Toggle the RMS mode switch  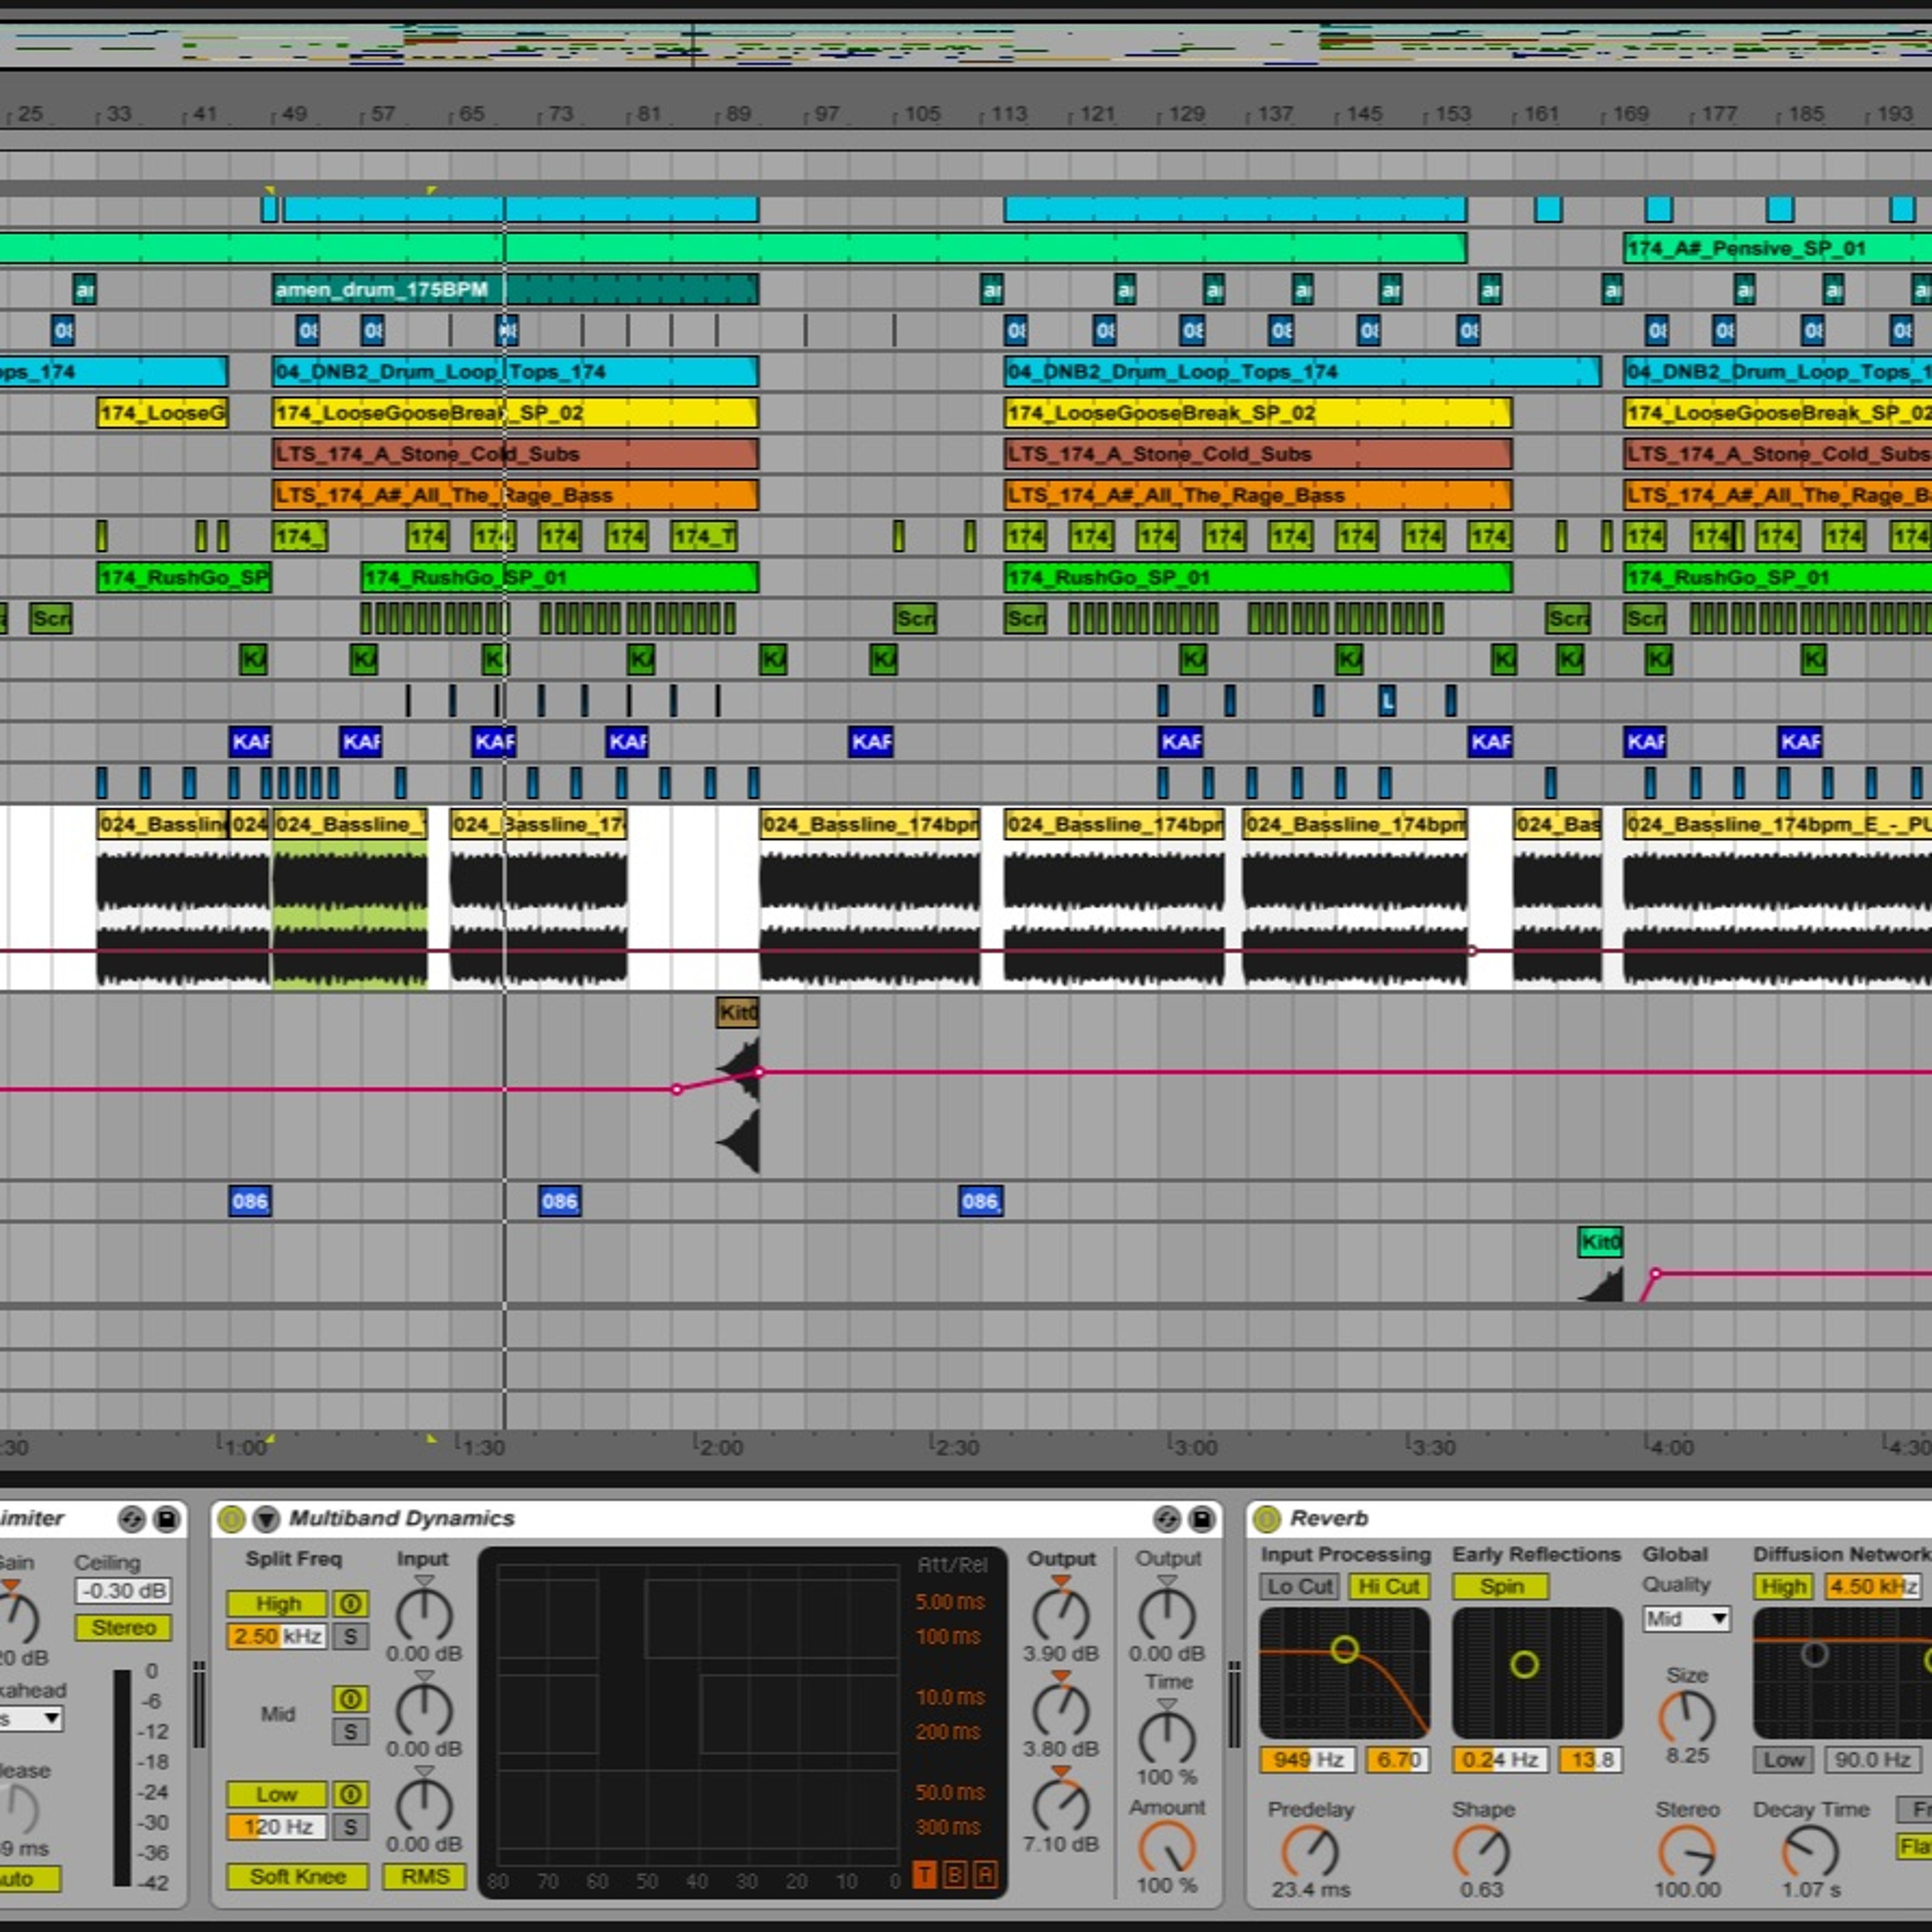(425, 1876)
